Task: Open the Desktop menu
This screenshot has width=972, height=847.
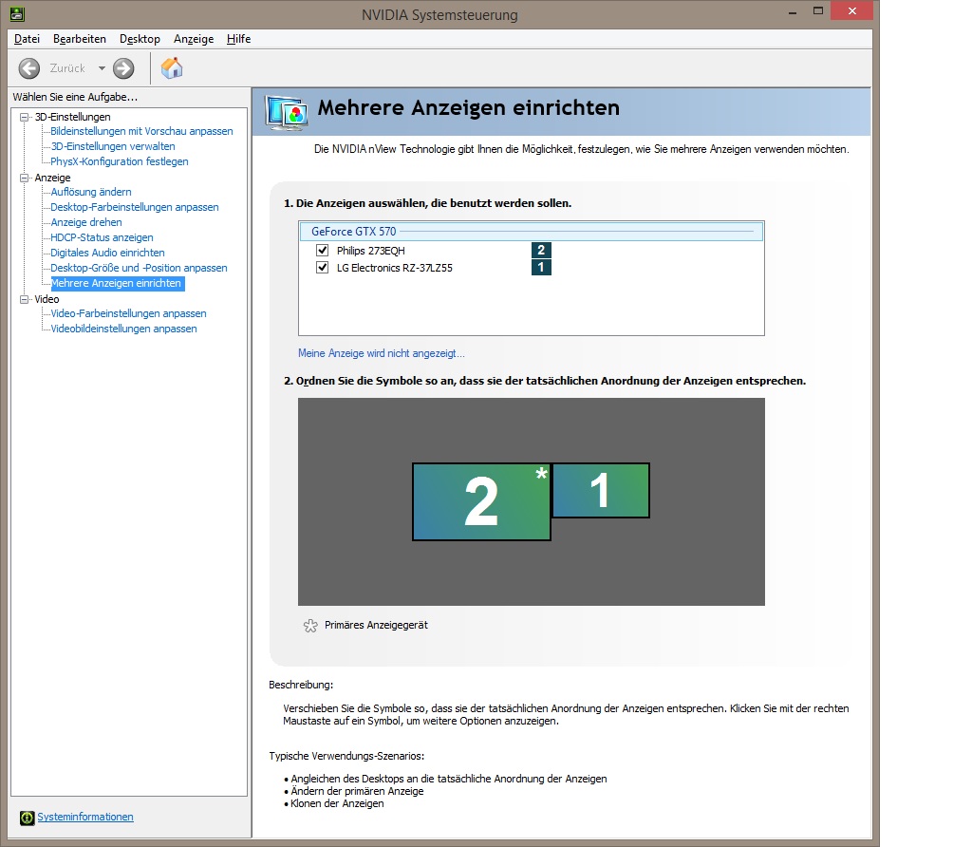Action: [140, 38]
